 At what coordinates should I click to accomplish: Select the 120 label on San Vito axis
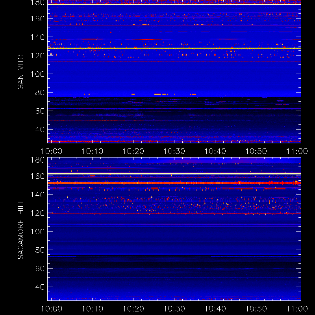pos(37,56)
